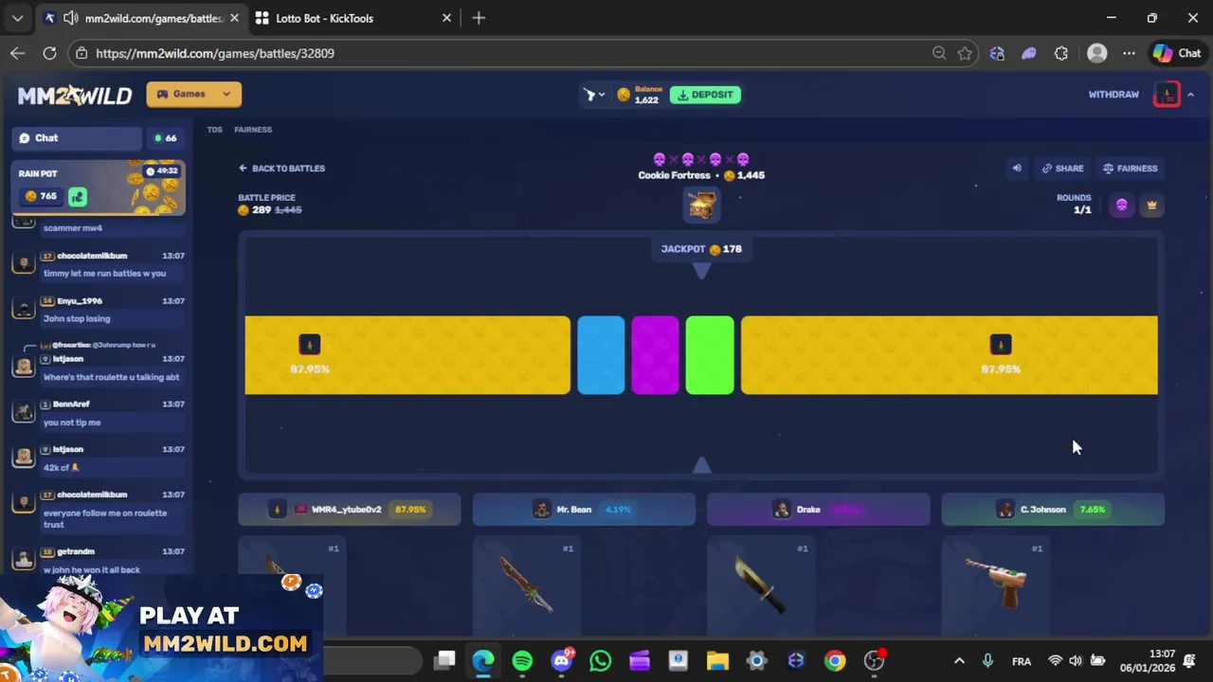
Task: Go back in browser history
Action: pyautogui.click(x=17, y=53)
